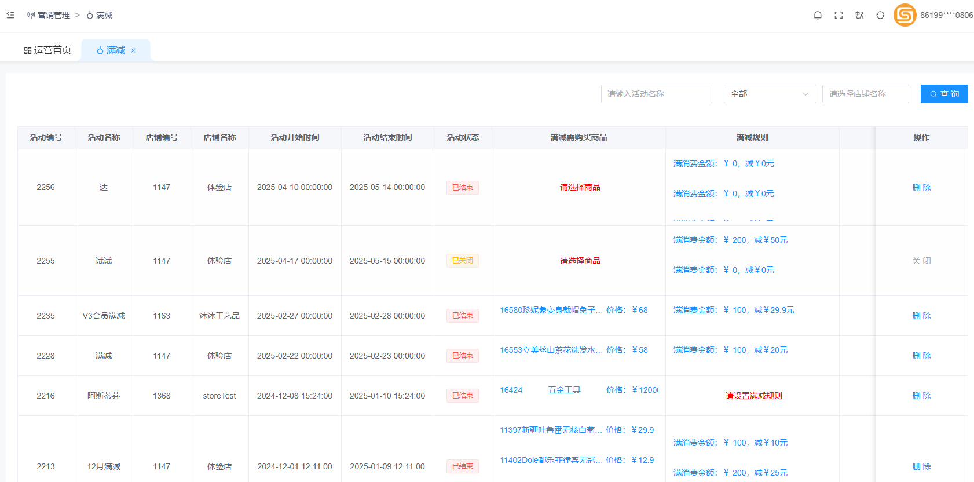Viewport: 974px width, 482px height.
Task: Delete the V3会员满减 activity
Action: 921,316
